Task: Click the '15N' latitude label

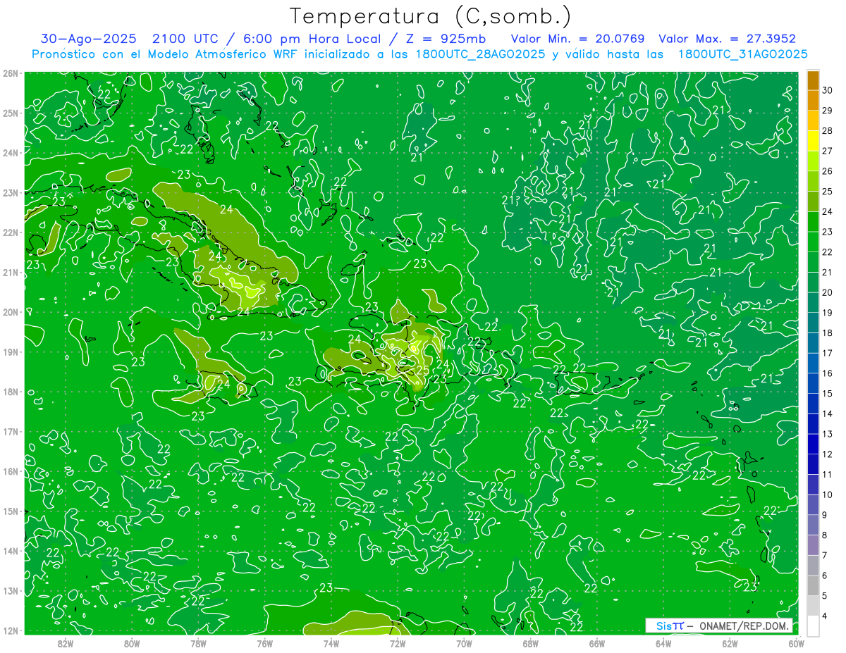Action: tap(11, 511)
